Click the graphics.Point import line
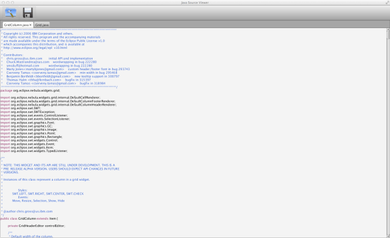390x238 pixels. [28, 134]
